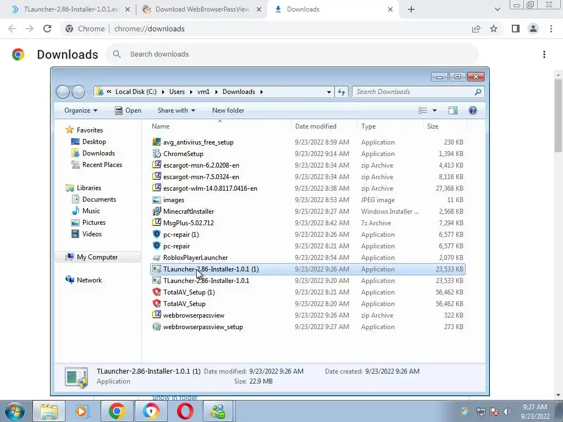Expand the Users breadcrumb arrow
This screenshot has width=563, height=422.
click(x=191, y=92)
